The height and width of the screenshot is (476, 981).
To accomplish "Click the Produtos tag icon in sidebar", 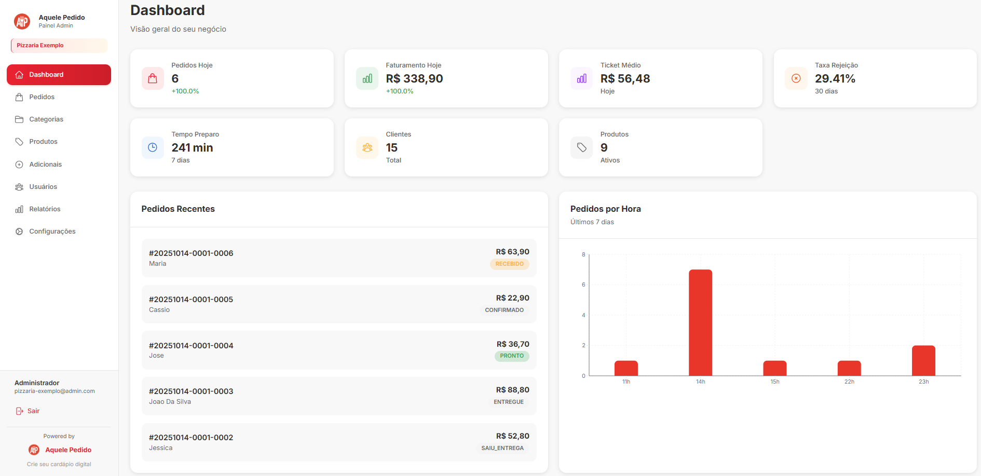I will pyautogui.click(x=19, y=141).
